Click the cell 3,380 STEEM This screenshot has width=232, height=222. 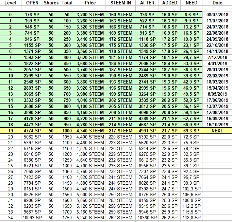click(90, 33)
